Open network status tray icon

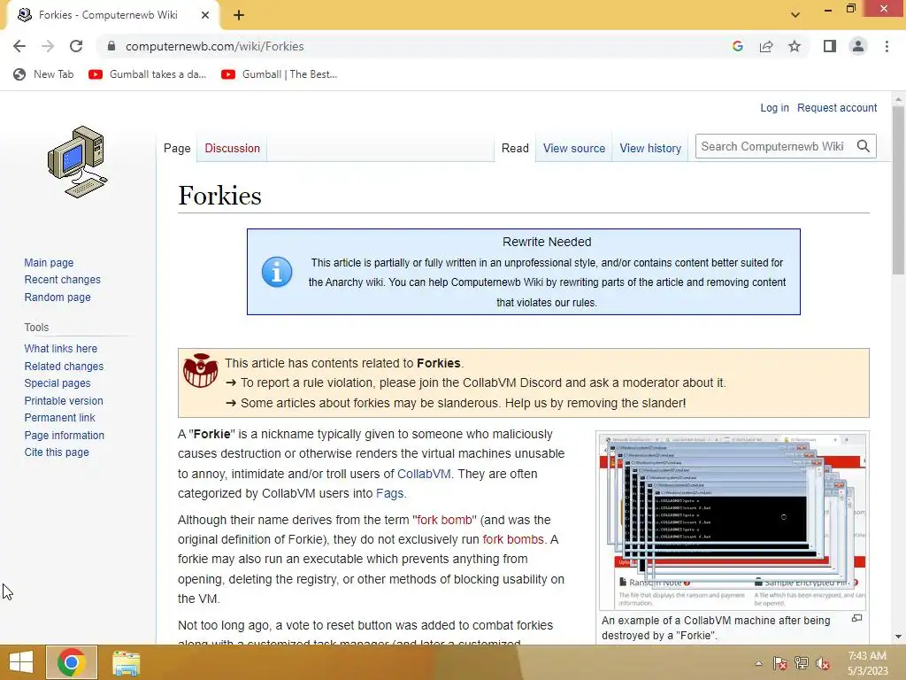click(802, 663)
